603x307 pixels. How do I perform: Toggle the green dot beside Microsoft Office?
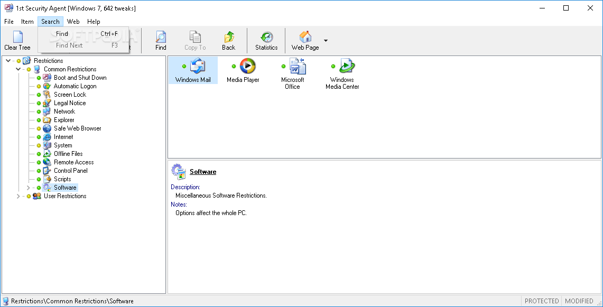point(283,67)
